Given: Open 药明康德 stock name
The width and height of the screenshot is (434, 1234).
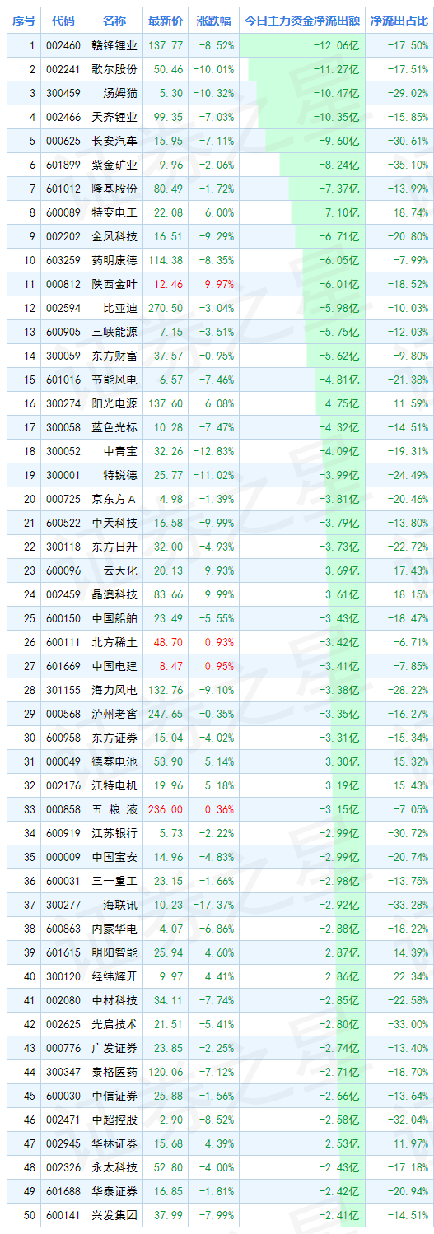Looking at the screenshot, I should click(114, 260).
